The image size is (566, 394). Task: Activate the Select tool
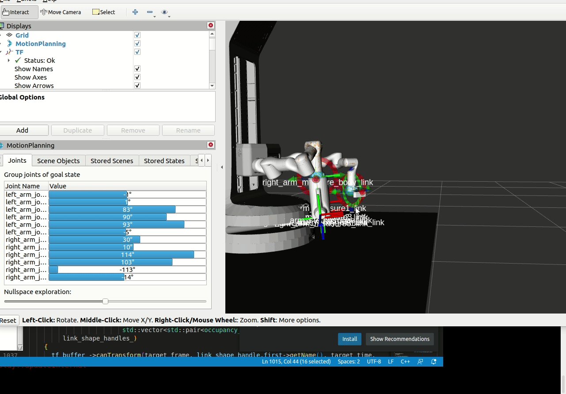(103, 12)
